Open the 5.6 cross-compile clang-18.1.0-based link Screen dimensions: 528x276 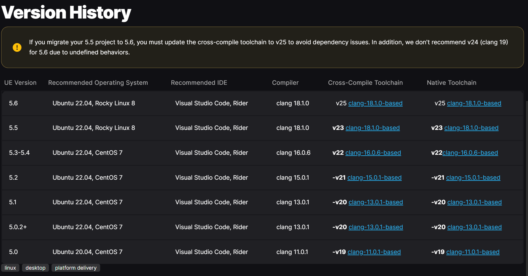375,103
